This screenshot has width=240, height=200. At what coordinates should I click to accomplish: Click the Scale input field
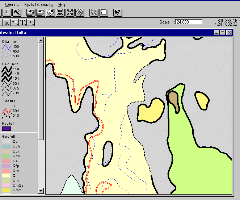189,22
